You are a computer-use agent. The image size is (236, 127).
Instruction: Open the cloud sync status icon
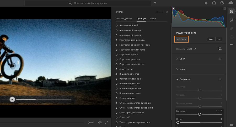coord(231,3)
